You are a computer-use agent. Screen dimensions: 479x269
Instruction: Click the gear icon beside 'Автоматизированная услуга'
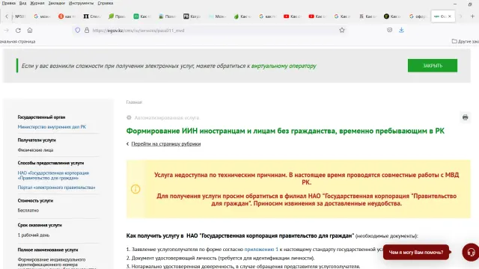click(x=129, y=117)
